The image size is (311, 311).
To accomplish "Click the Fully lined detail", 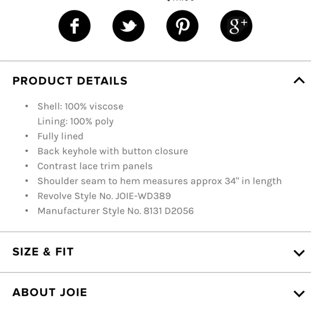I will click(60, 136).
